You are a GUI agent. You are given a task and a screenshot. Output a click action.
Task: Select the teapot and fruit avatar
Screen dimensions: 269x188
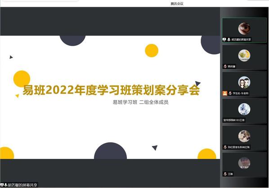pyautogui.click(x=244, y=55)
